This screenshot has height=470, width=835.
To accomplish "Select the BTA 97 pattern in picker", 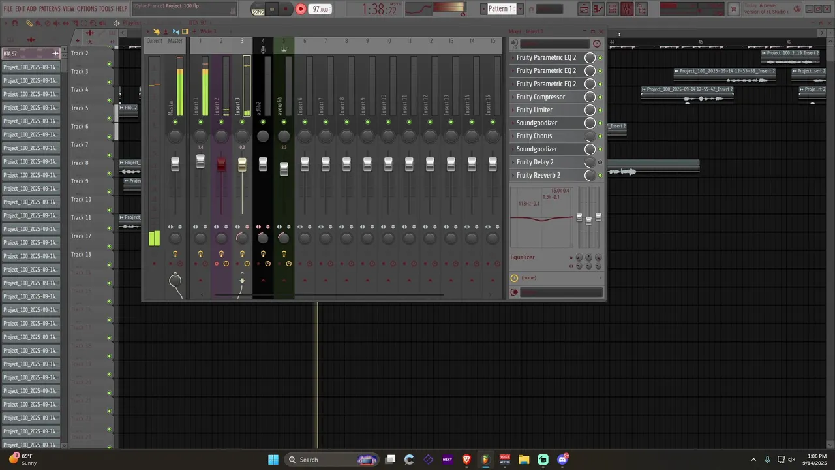I will click(x=31, y=54).
